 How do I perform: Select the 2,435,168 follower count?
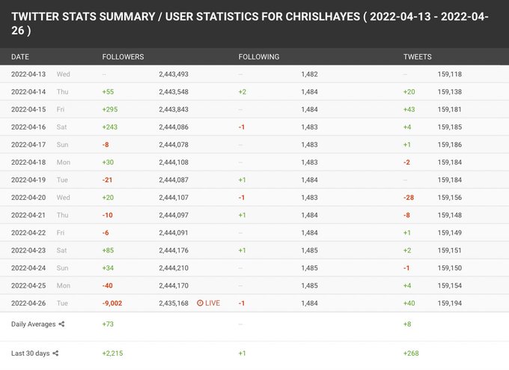click(x=174, y=303)
